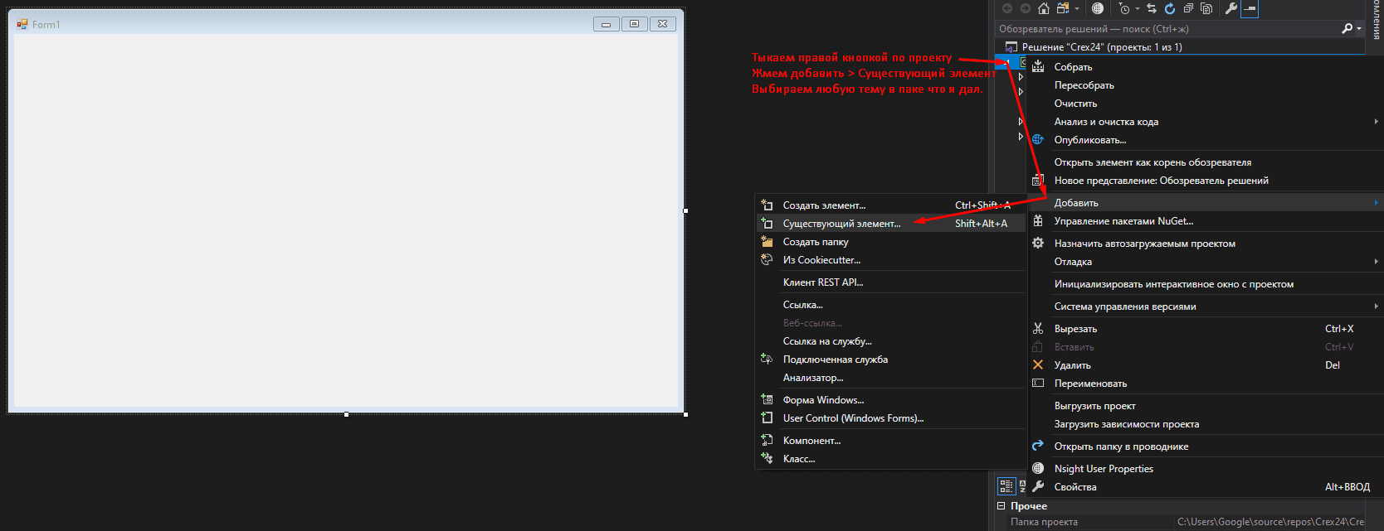The width and height of the screenshot is (1384, 531).
Task: Choose Открыть элемент как корень обозревателя
Action: point(1153,162)
